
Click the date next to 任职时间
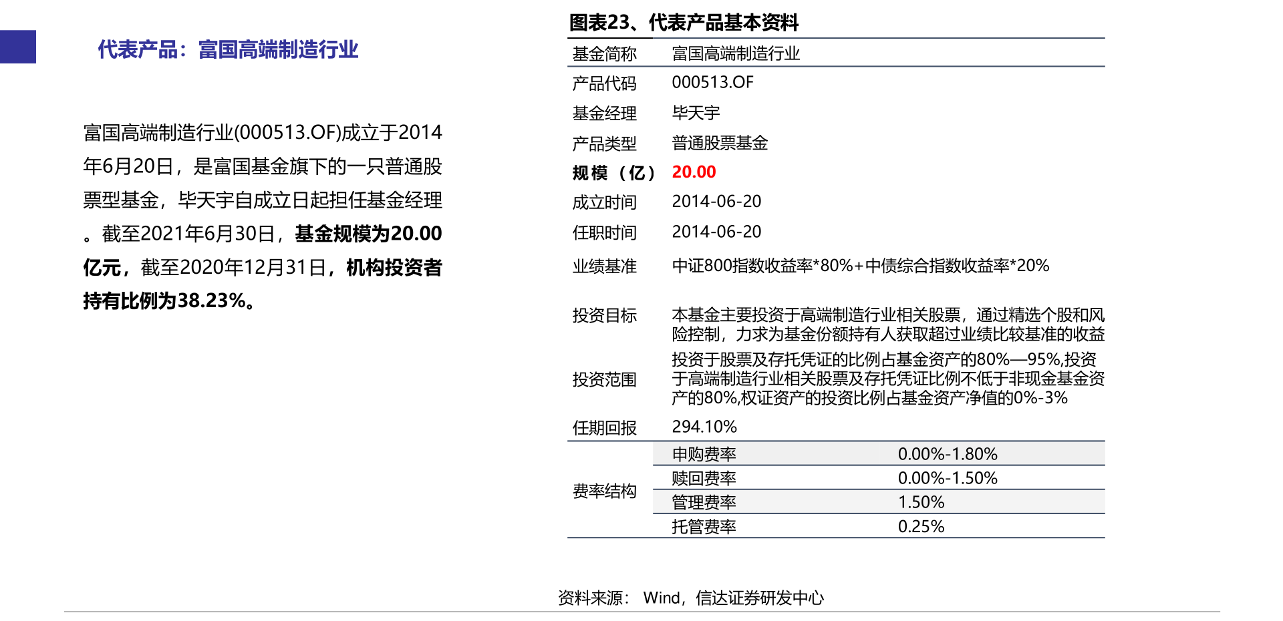[x=716, y=232]
